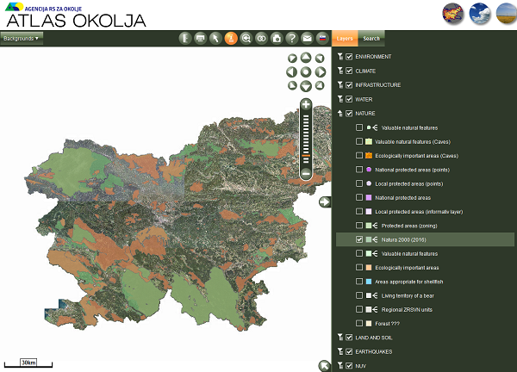Enable National protected areas layer checkbox
The height and width of the screenshot is (372, 517).
pos(359,197)
